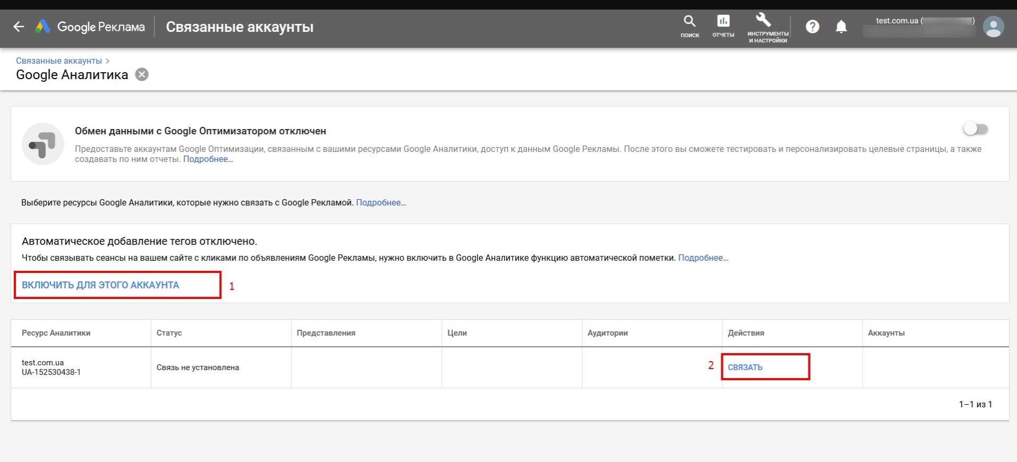Show notifications via the bell icon
This screenshot has height=462, width=1017.
pos(841,27)
